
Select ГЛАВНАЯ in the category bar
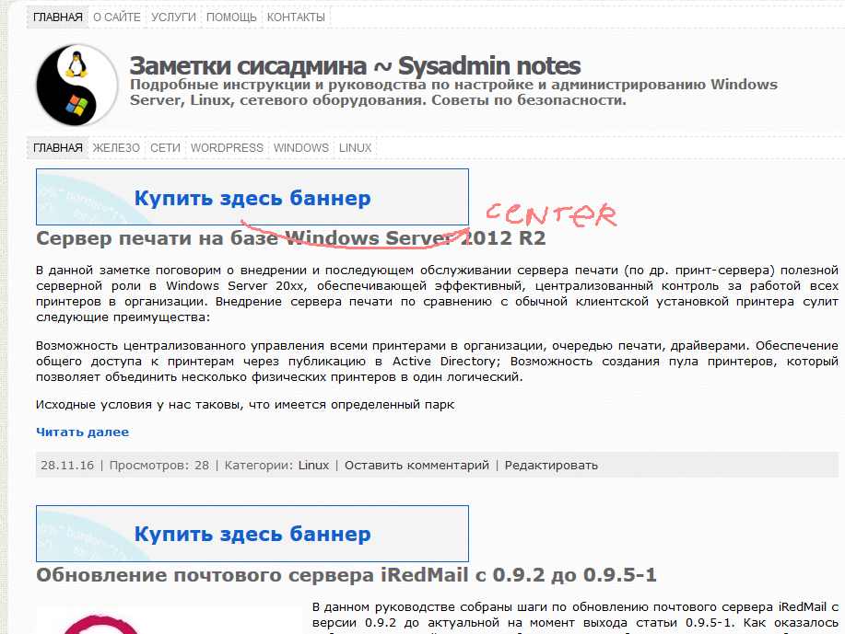pos(58,148)
